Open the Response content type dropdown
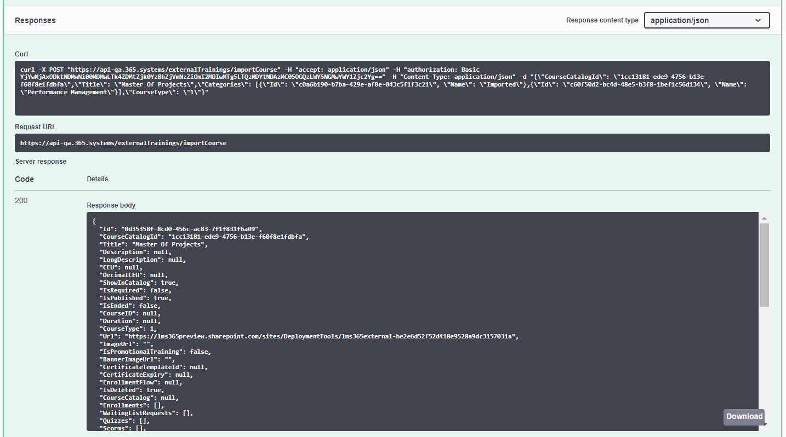 click(x=706, y=20)
